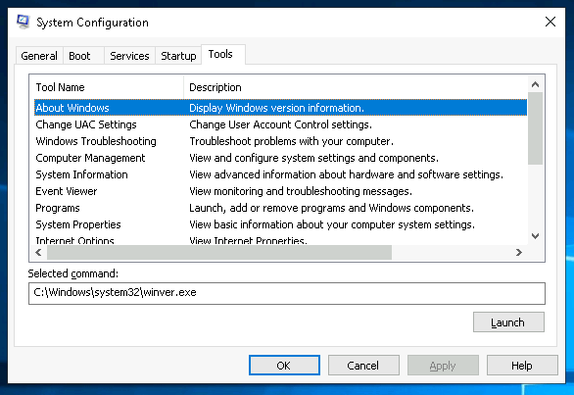Open Help for System Configuration
Screen dimensions: 574x395
522,366
